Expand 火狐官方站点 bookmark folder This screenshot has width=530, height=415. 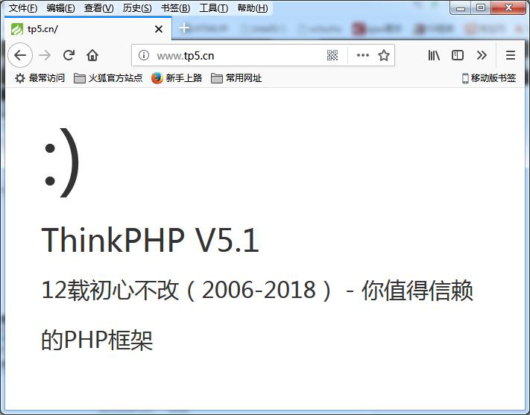108,78
